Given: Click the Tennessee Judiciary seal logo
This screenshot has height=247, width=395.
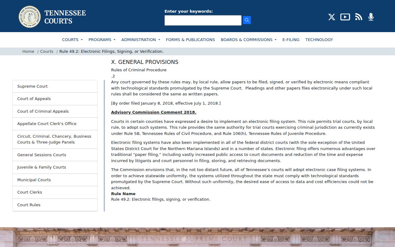Looking at the screenshot, I should [30, 17].
